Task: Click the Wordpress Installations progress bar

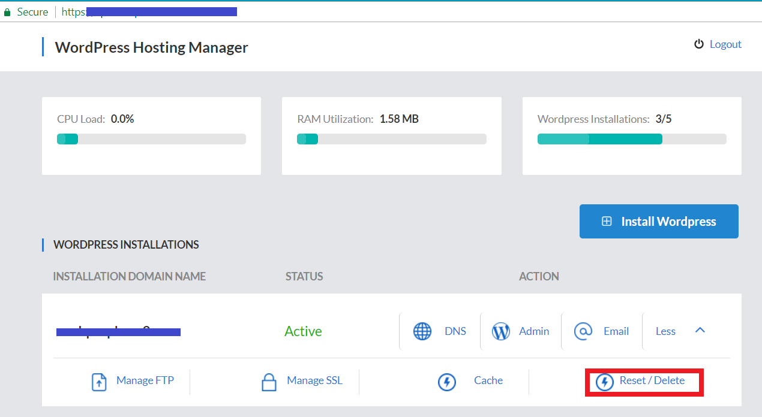Action: tap(632, 139)
